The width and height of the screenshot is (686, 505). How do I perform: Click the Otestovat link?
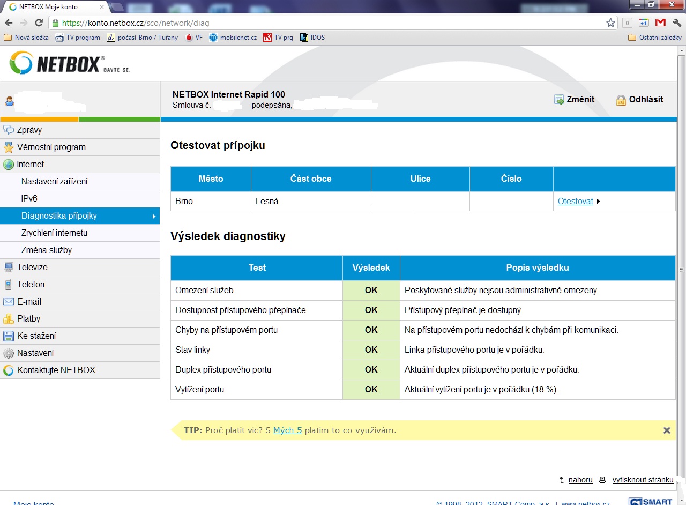point(575,201)
